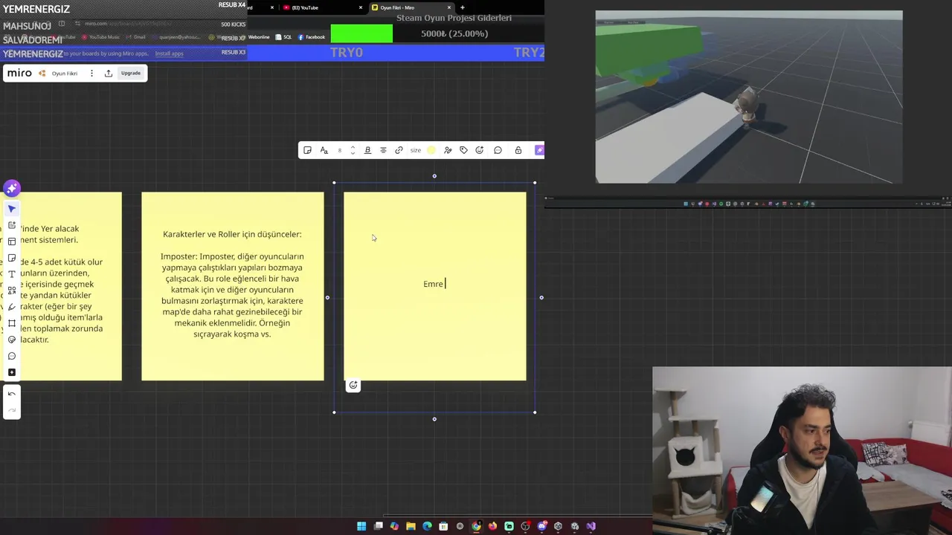
Task: Export the board with share icon
Action: pyautogui.click(x=109, y=73)
